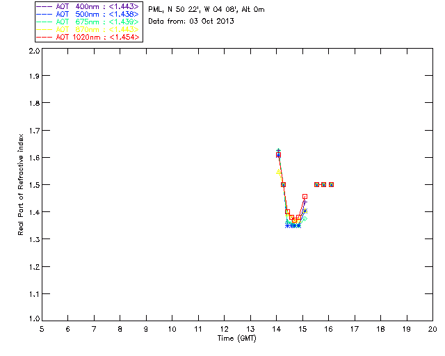Click the red square marker at 1.5 on the descending line
This screenshot has height=356, width=445.
click(283, 184)
